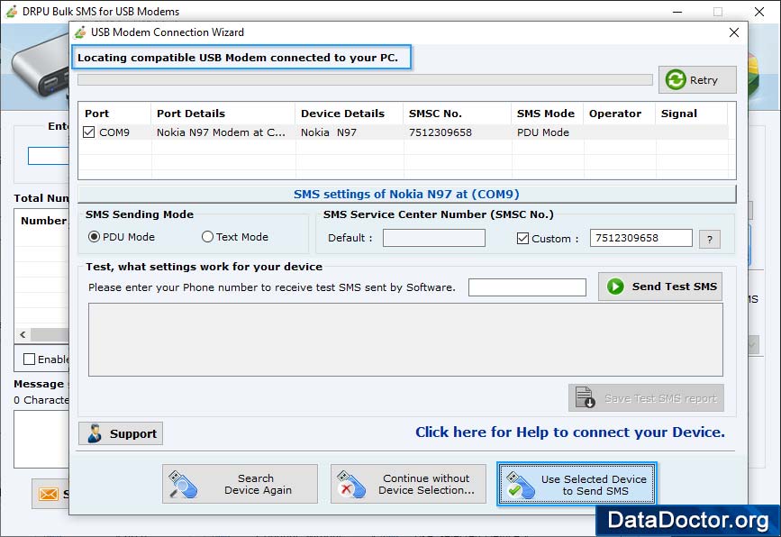The image size is (781, 537).
Task: Click the Port column header
Action: pos(114,114)
